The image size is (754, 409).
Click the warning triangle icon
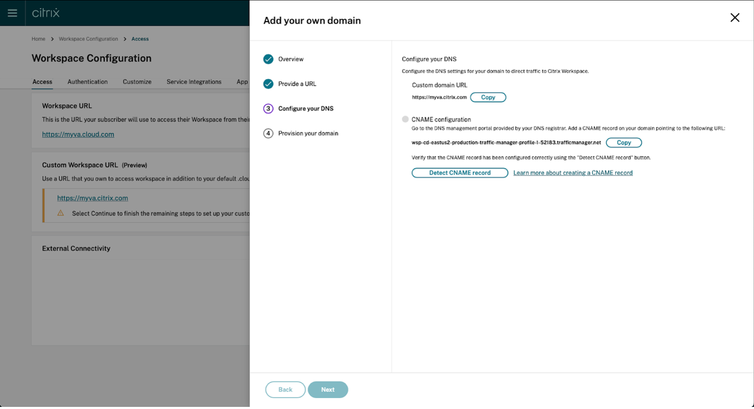[x=61, y=213]
